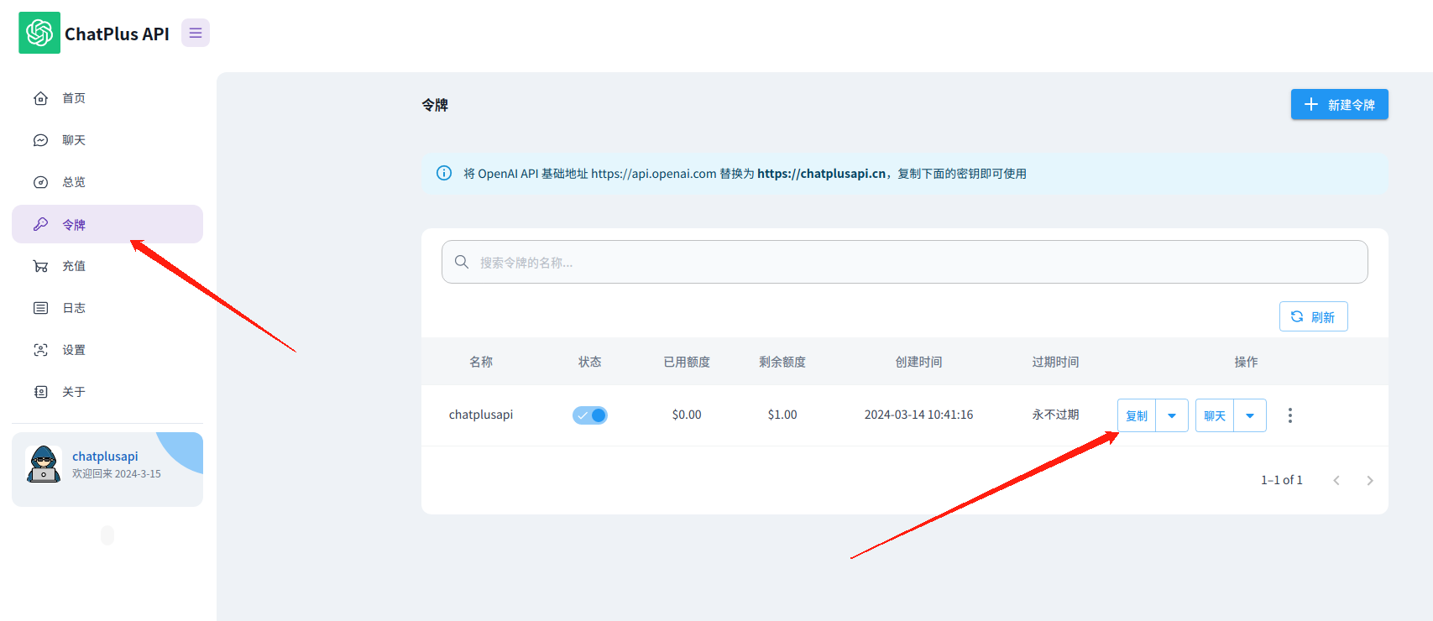This screenshot has height=621, width=1433.
Task: Click the https://chatplusapi.cn bold address text
Action: (x=822, y=174)
